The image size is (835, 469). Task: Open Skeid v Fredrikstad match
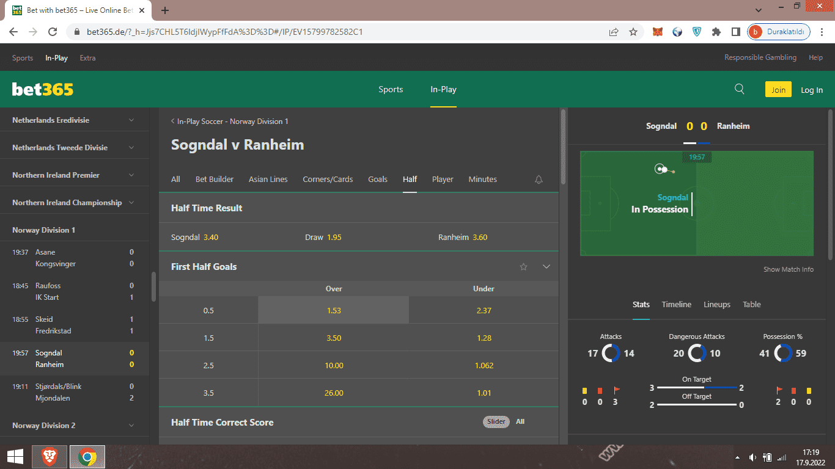pyautogui.click(x=74, y=325)
